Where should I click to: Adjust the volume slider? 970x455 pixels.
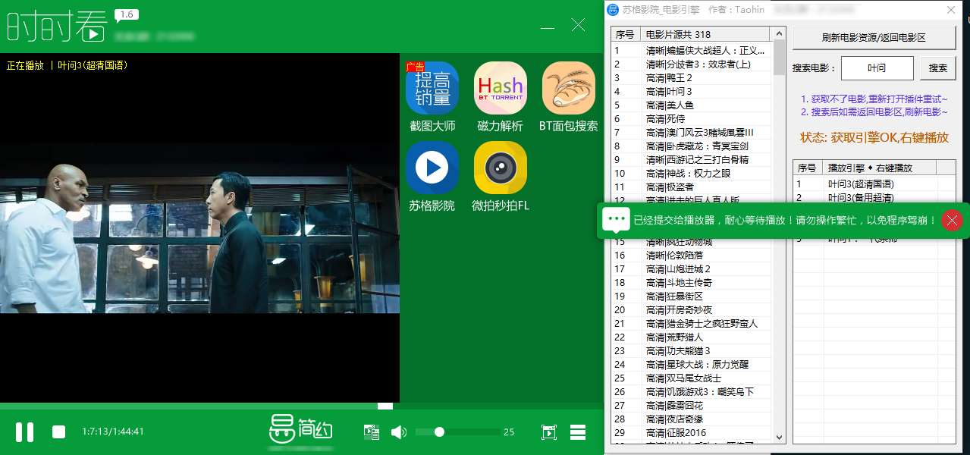[x=439, y=432]
